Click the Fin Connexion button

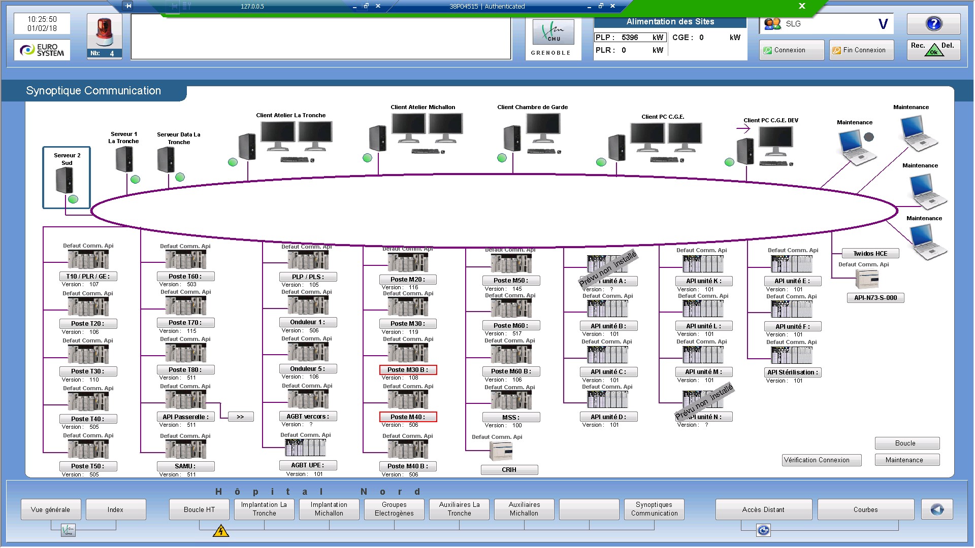861,50
